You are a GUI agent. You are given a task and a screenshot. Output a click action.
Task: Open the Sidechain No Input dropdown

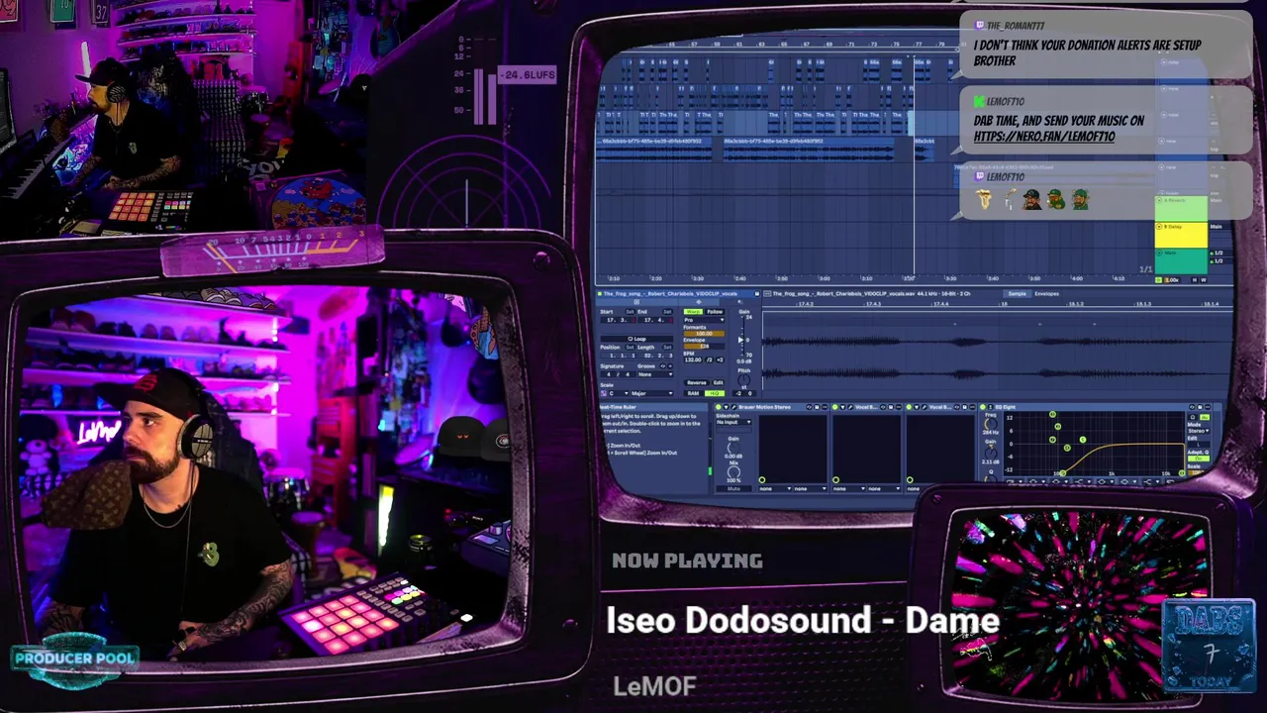pos(733,422)
